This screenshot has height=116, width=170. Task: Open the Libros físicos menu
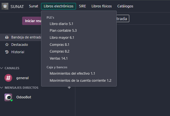pyautogui.click(x=102, y=6)
